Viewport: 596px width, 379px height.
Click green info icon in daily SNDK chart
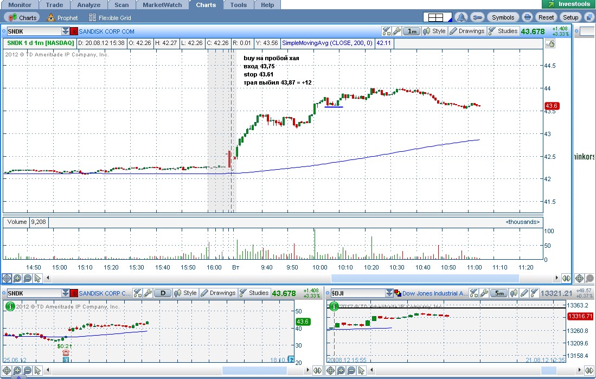point(10,306)
